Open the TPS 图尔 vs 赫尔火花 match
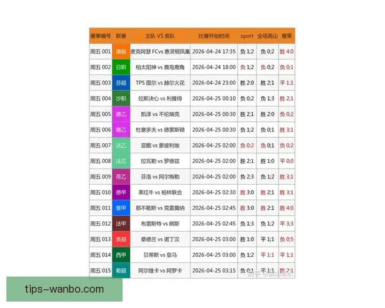This screenshot has height=308, width=385. click(x=160, y=83)
